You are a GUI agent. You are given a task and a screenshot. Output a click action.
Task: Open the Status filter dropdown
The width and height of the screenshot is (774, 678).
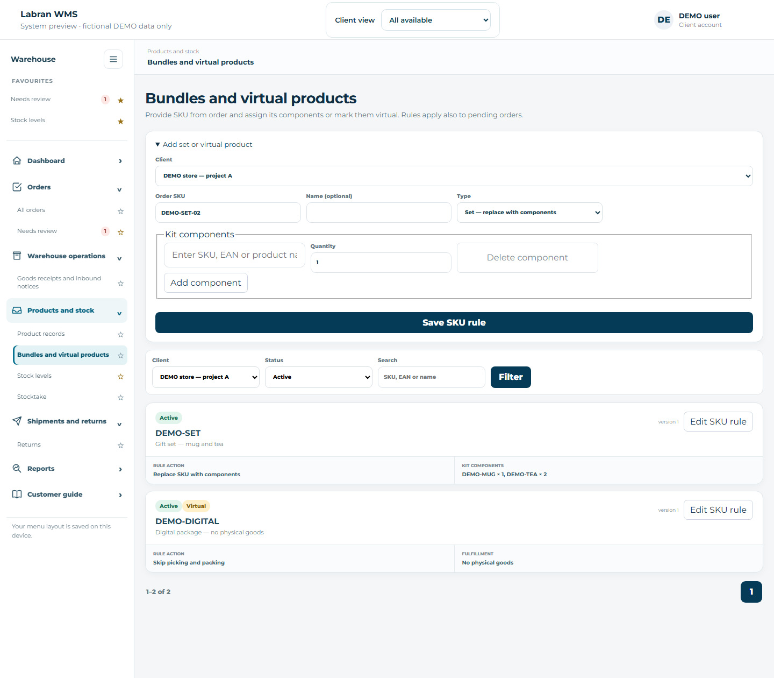click(x=319, y=377)
